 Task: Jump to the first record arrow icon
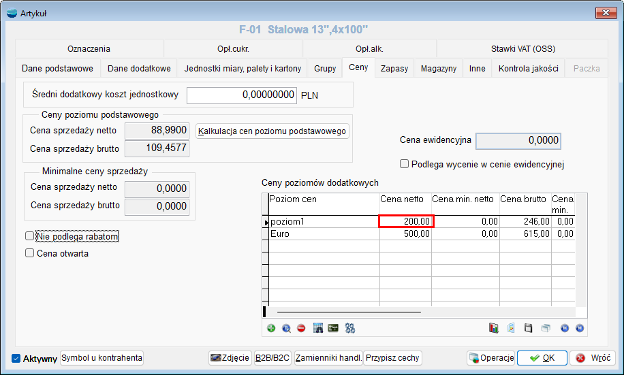tap(564, 328)
